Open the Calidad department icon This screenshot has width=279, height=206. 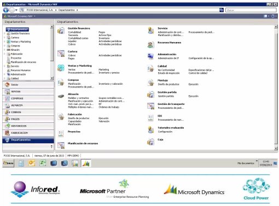[x=151, y=68]
